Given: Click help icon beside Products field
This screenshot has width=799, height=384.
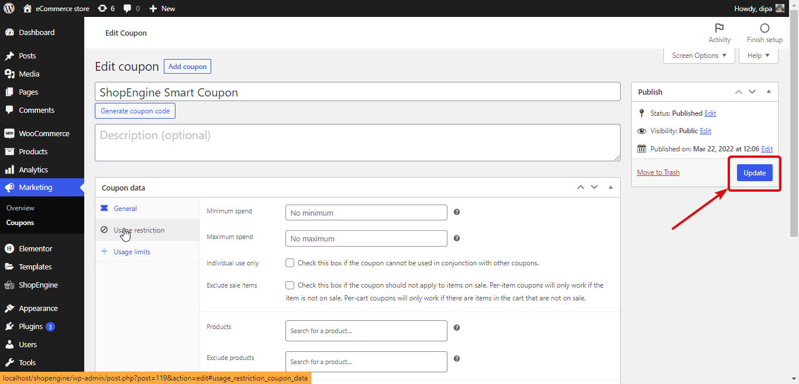Looking at the screenshot, I should [457, 328].
